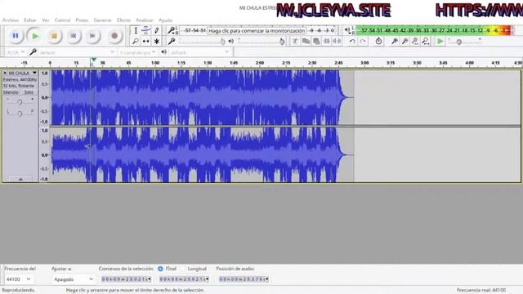This screenshot has height=294, width=523.
Task: Skip to start of the track
Action: click(74, 36)
